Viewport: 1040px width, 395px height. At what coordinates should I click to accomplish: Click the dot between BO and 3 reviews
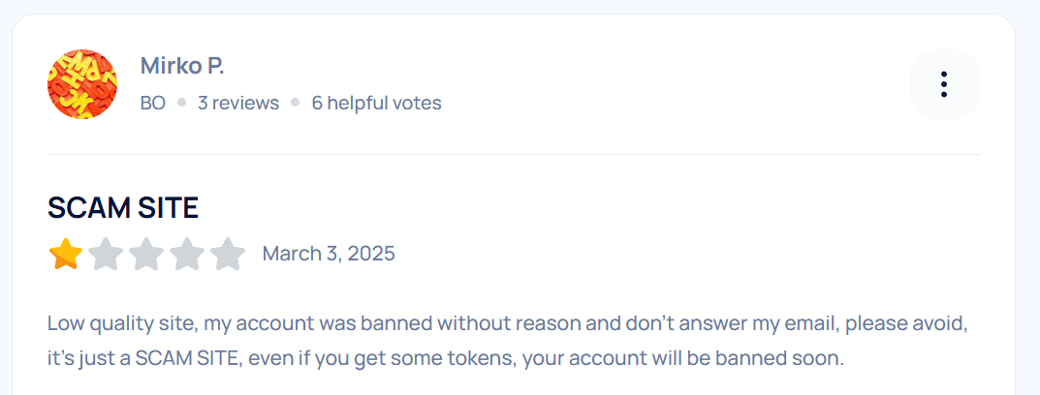[181, 103]
